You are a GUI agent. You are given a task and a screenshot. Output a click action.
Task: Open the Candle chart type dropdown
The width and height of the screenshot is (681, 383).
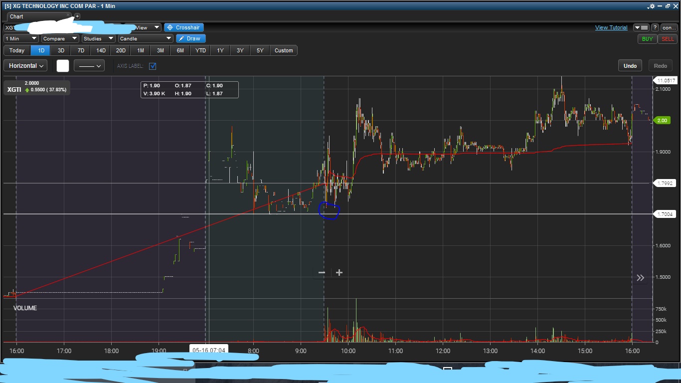[145, 38]
